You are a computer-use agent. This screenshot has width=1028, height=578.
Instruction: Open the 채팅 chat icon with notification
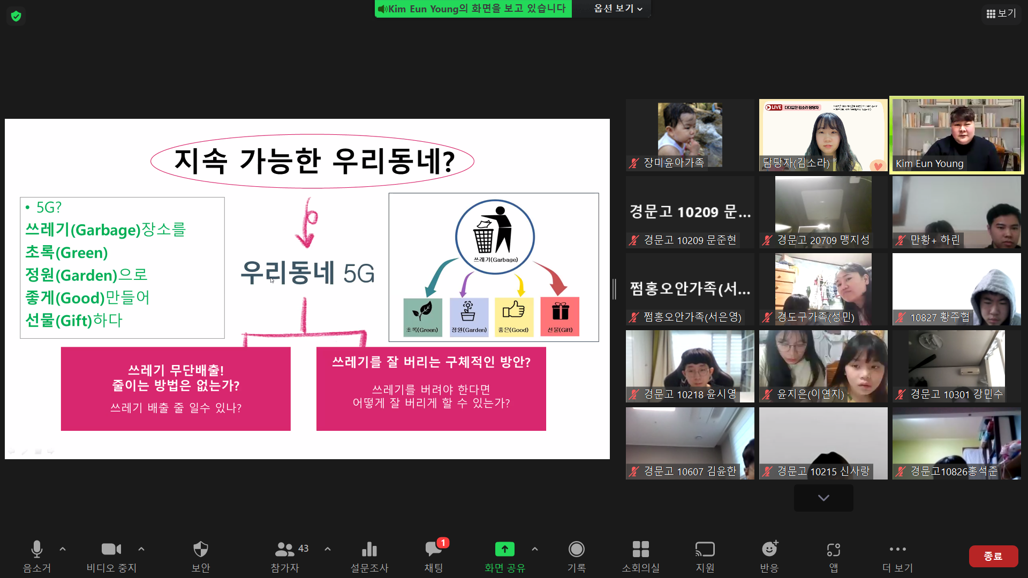[433, 550]
